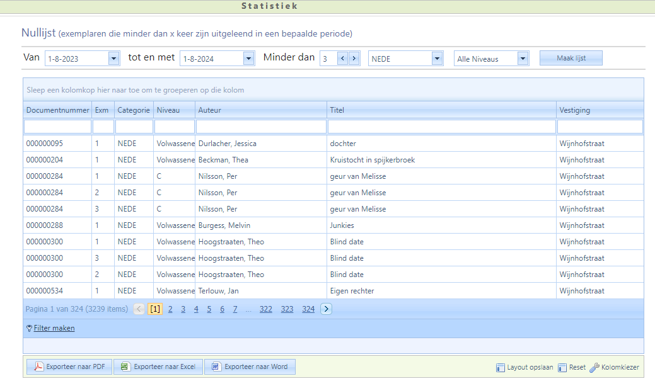Go to next page with arrow button
655x386 pixels.
tap(326, 309)
